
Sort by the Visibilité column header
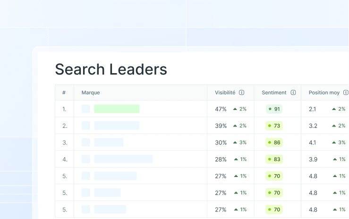225,93
